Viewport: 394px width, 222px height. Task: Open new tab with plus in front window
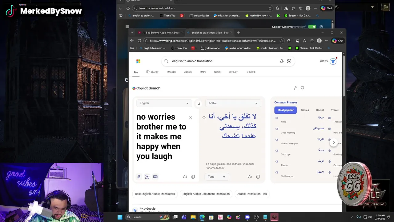coord(238,33)
